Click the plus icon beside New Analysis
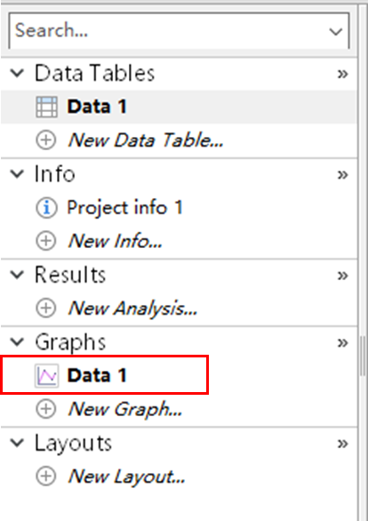 click(x=46, y=308)
